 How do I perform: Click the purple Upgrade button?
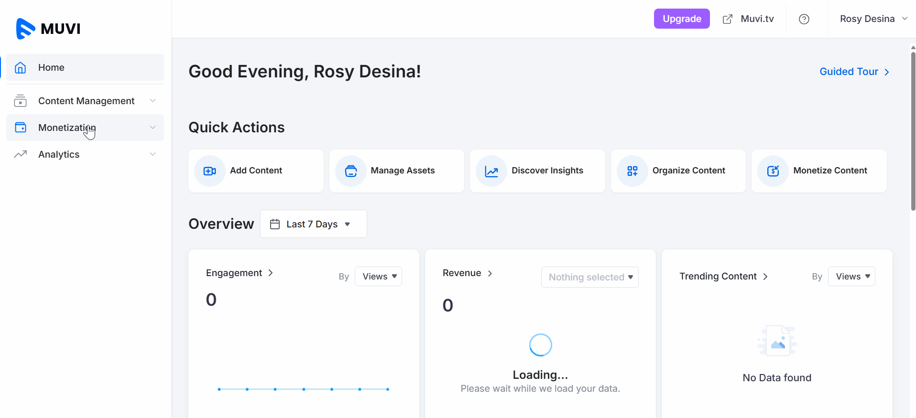click(x=682, y=19)
